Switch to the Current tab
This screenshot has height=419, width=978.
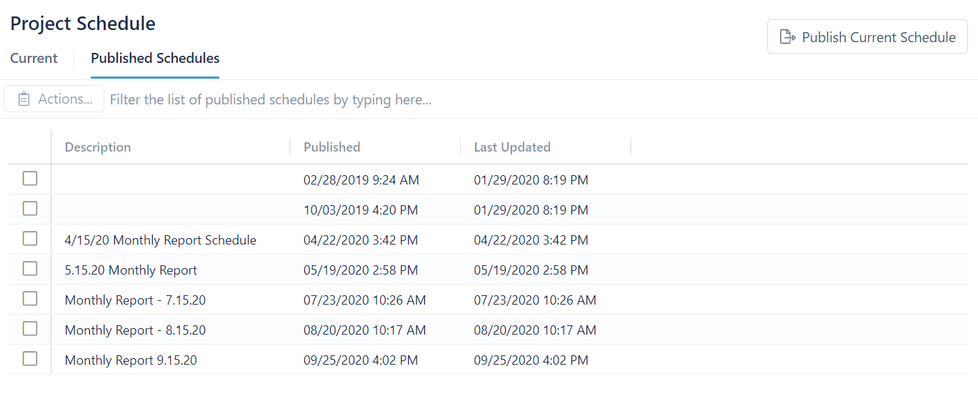34,59
